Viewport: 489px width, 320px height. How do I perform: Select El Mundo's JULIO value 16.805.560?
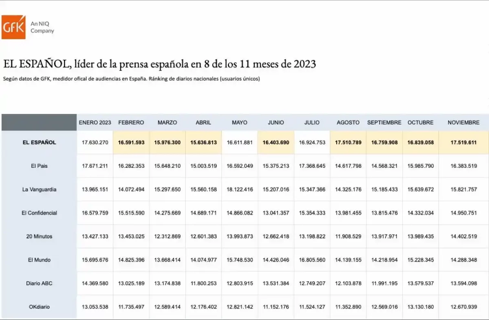click(x=312, y=260)
